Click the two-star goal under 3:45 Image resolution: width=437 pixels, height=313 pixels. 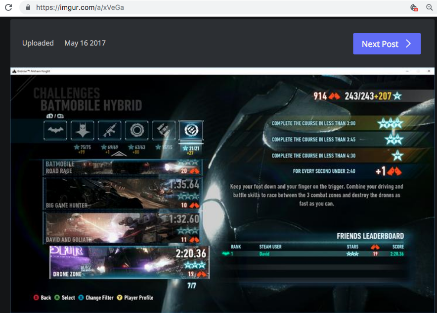pos(394,139)
